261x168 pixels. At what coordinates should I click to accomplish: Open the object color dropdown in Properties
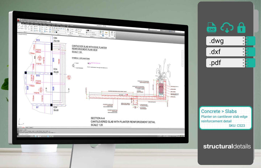coord(93,30)
